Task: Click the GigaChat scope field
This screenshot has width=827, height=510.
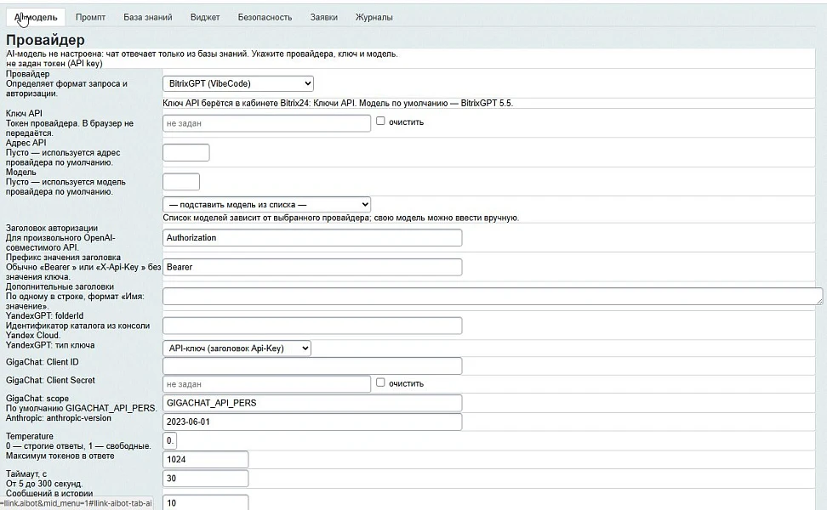Action: point(312,403)
